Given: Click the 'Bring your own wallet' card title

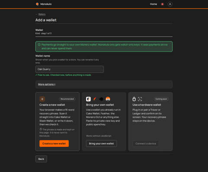Looking at the screenshot, I should 100,105.
